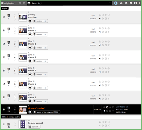Click the upload playlist icon
Viewport: 142px width, 130px height.
tap(126, 3)
